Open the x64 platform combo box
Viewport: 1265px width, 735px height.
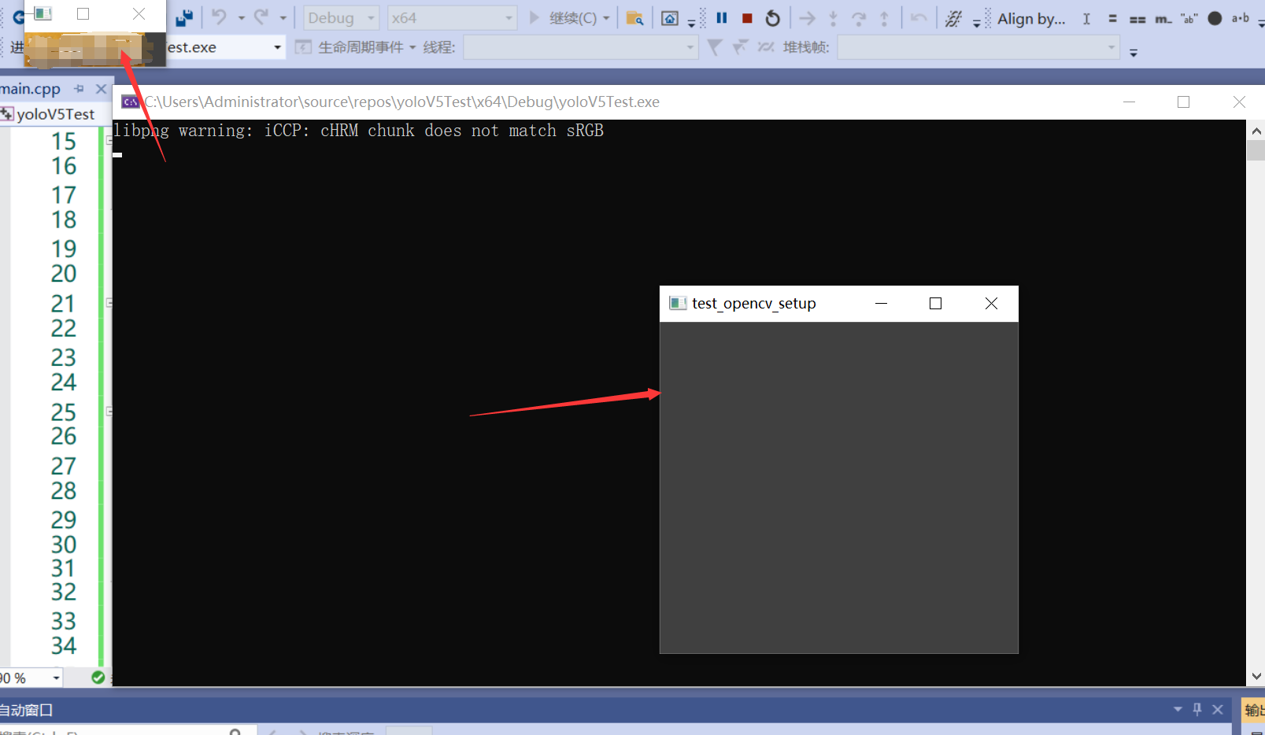(452, 17)
